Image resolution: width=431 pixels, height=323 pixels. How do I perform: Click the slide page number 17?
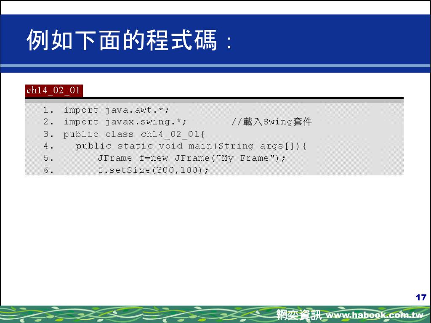[421, 297]
